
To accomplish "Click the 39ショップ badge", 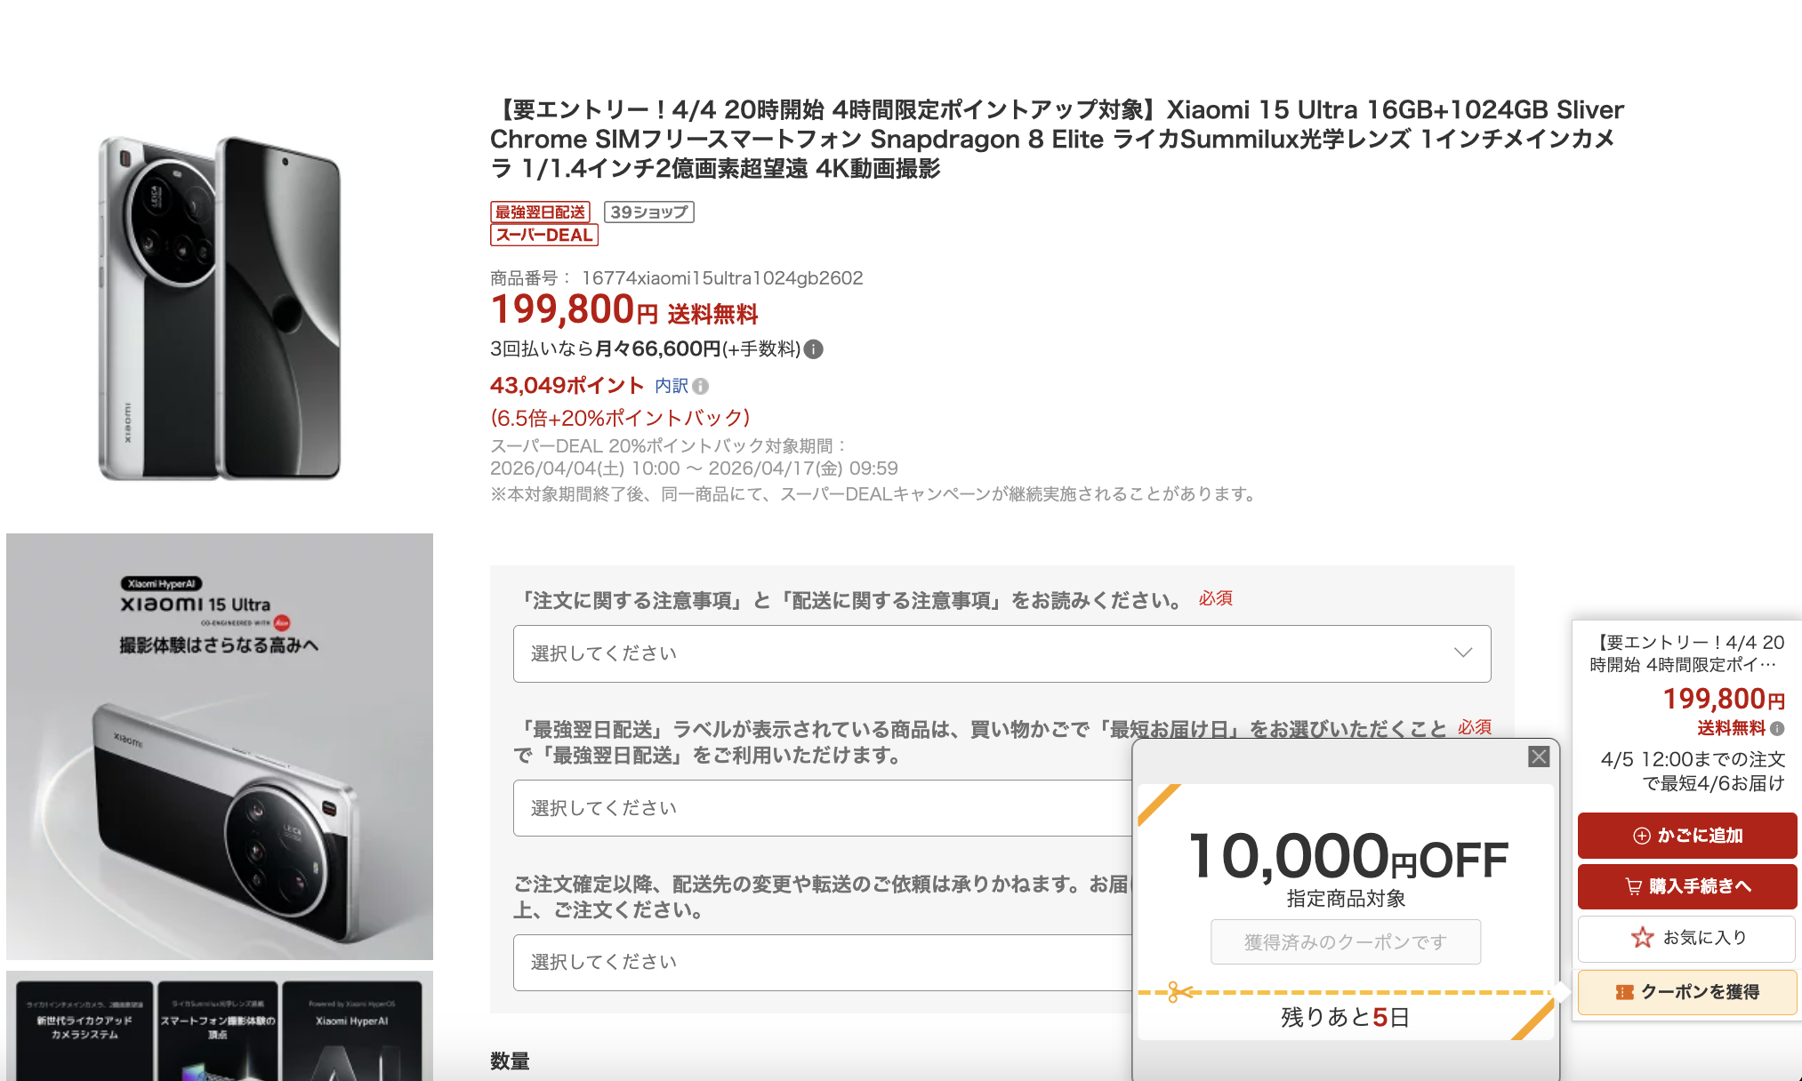I will pyautogui.click(x=649, y=212).
